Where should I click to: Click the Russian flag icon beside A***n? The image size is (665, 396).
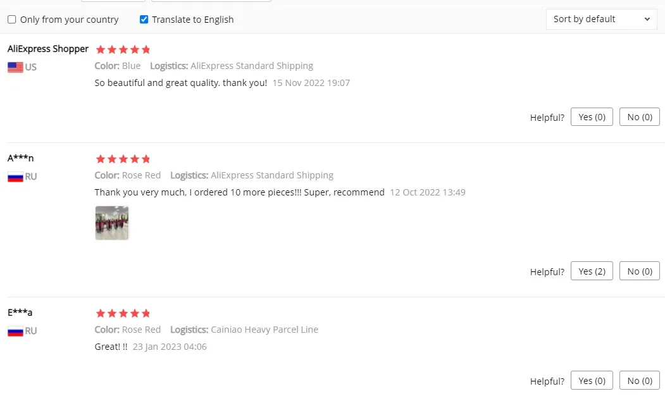tap(15, 176)
